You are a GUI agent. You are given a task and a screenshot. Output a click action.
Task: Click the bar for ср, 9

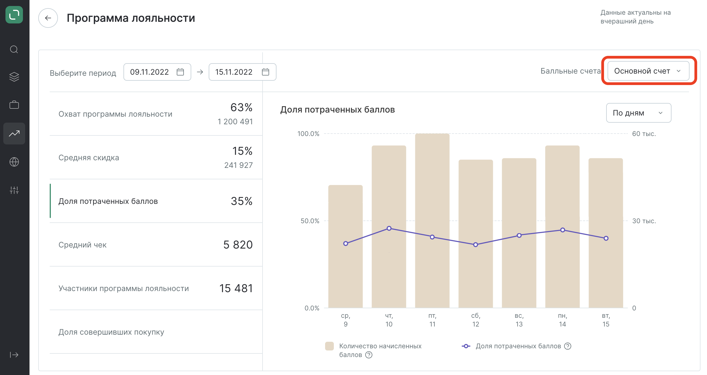(x=346, y=246)
